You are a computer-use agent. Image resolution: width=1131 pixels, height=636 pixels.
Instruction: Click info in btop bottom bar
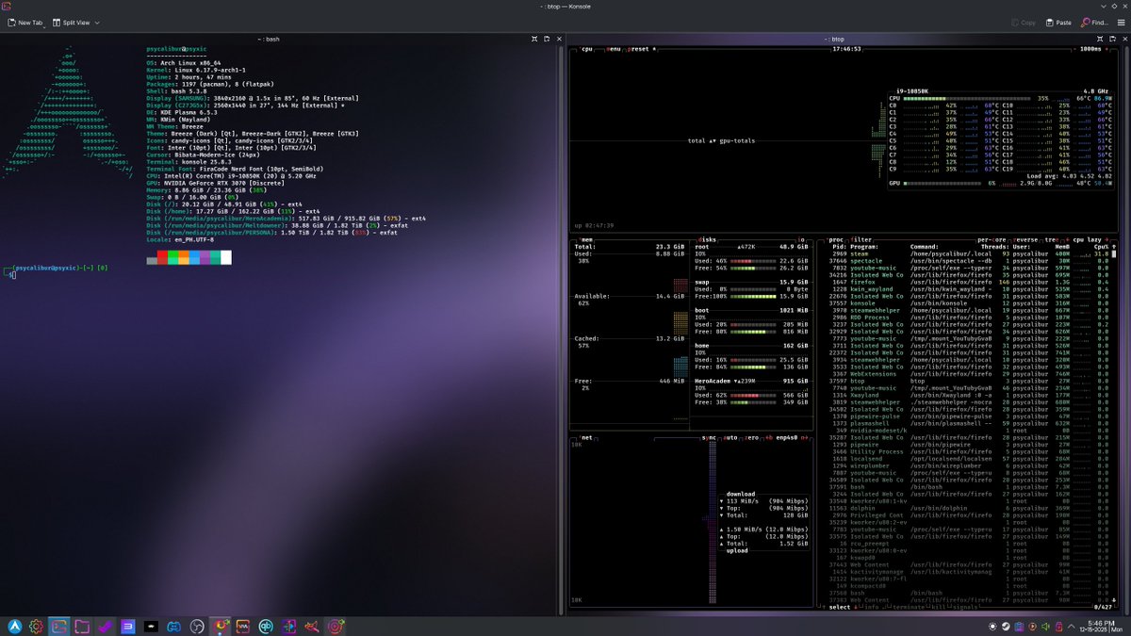tap(873, 607)
